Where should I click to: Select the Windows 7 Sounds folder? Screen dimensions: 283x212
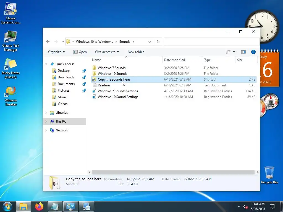174,68
